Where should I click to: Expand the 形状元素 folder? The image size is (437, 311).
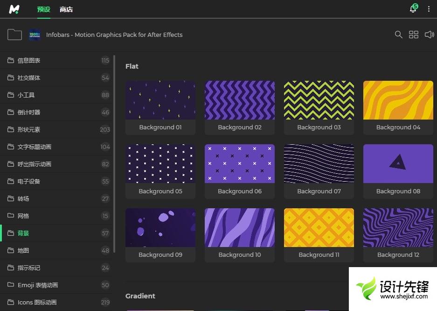[29, 129]
